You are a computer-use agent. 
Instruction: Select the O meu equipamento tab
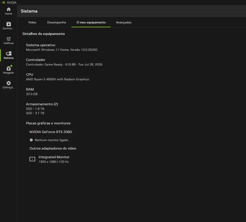pos(91,23)
